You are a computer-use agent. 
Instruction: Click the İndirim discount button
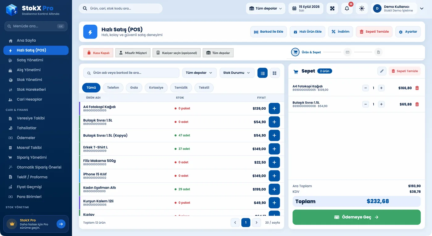[340, 32]
